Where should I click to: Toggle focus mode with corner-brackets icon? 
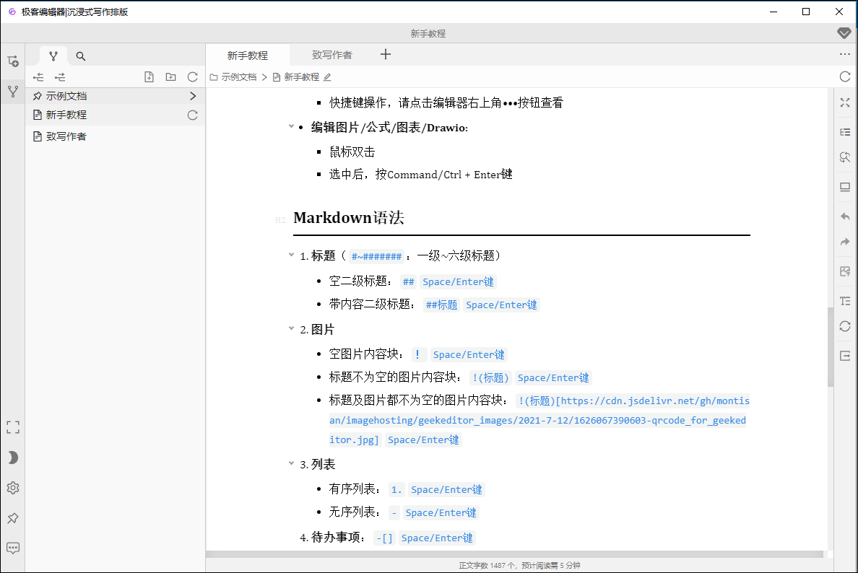click(x=13, y=427)
